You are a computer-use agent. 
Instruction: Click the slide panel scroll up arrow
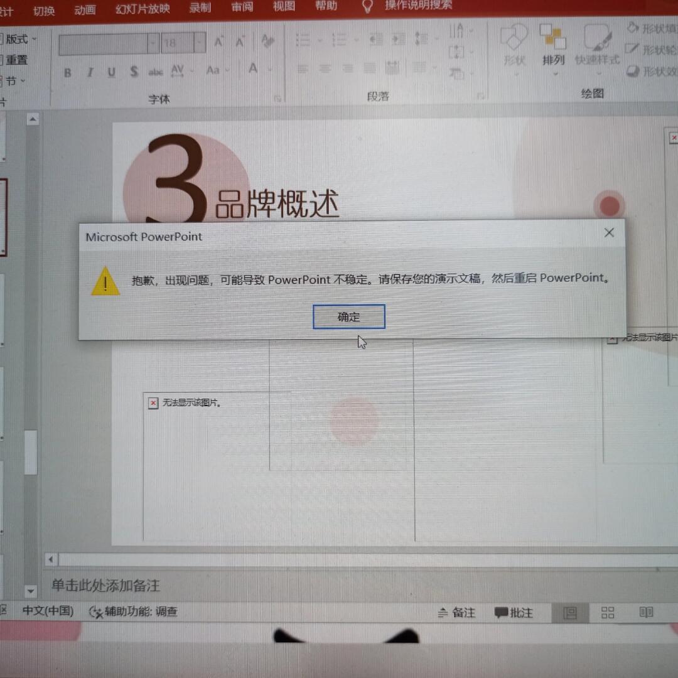point(33,119)
